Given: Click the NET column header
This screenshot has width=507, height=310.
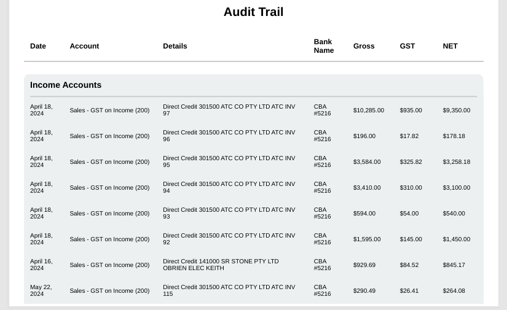Looking at the screenshot, I should click(450, 46).
